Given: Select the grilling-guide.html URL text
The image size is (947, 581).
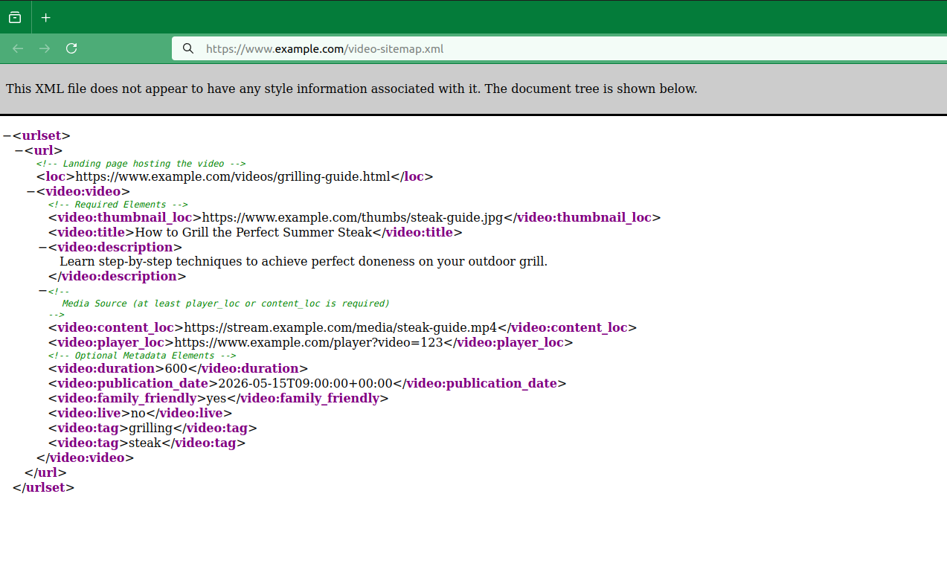Looking at the screenshot, I should click(233, 177).
